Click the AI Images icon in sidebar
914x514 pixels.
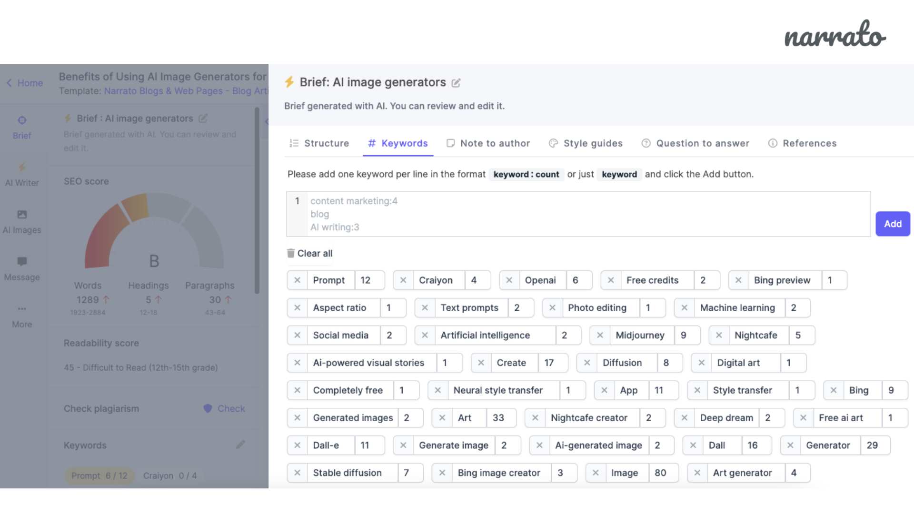tap(21, 214)
